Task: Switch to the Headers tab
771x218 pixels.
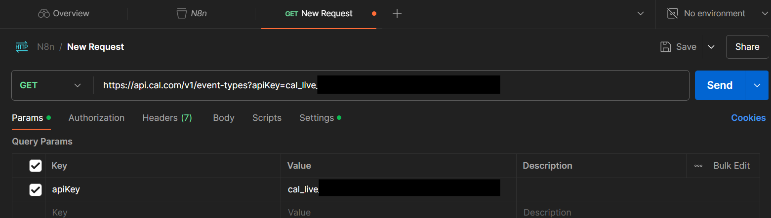Action: pyautogui.click(x=167, y=118)
